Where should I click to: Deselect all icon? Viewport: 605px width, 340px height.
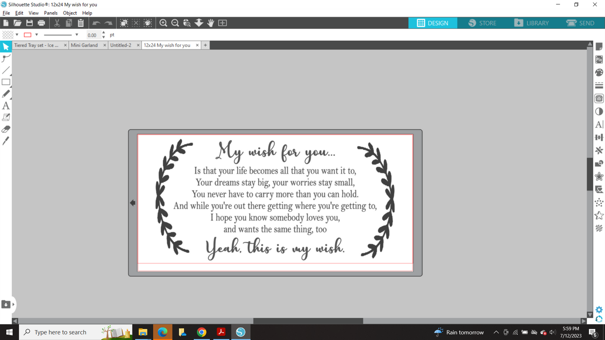[x=136, y=23]
